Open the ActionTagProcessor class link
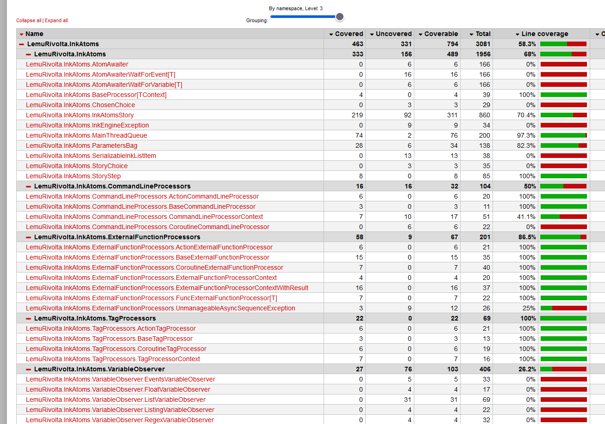The height and width of the screenshot is (424, 605). coord(111,328)
